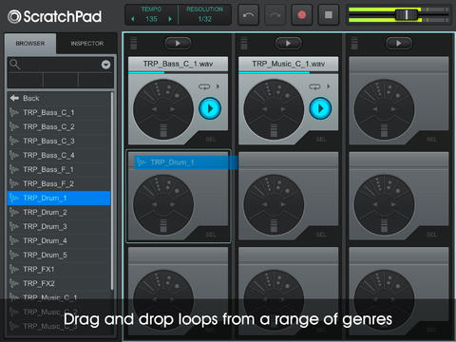This screenshot has height=342, width=456.
Task: Adjust the master volume fader
Action: tap(407, 14)
